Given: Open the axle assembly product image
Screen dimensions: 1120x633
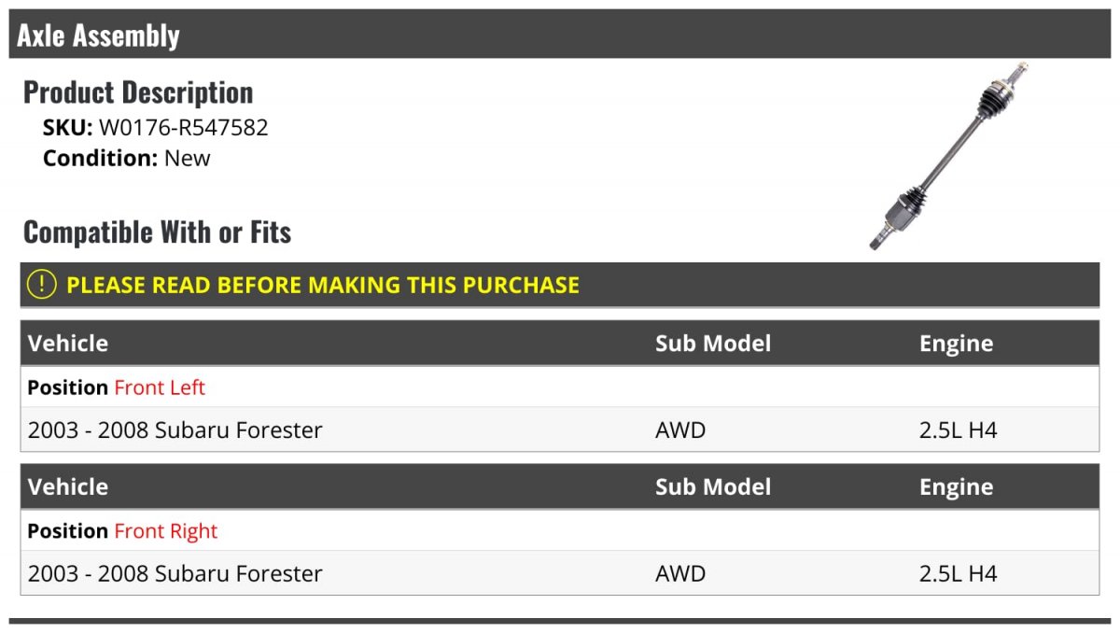Looking at the screenshot, I should [948, 156].
